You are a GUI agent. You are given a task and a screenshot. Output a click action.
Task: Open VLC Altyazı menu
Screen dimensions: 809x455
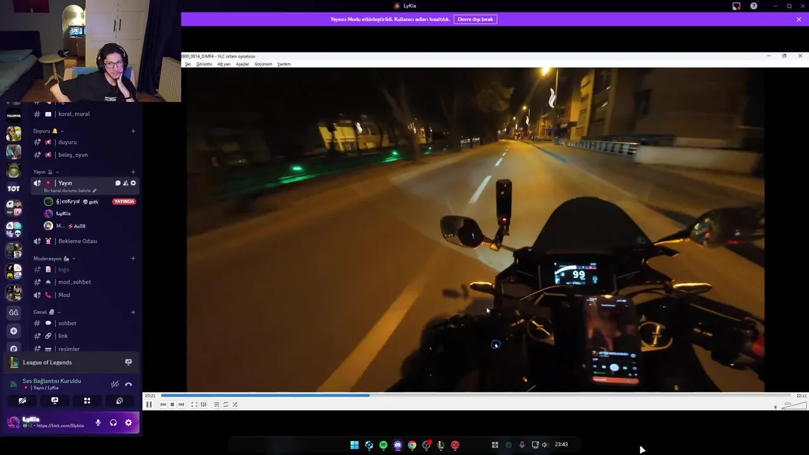224,64
